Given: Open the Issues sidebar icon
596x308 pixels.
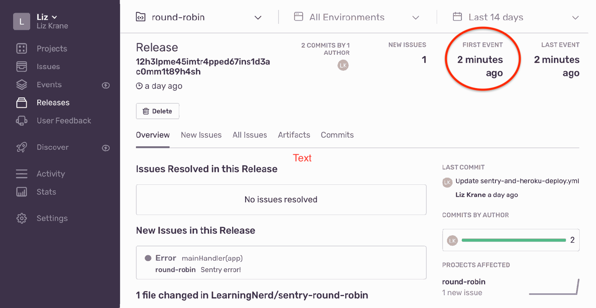Looking at the screenshot, I should tap(21, 66).
